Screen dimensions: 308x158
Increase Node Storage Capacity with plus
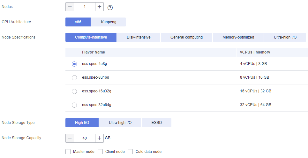[x=99, y=138]
